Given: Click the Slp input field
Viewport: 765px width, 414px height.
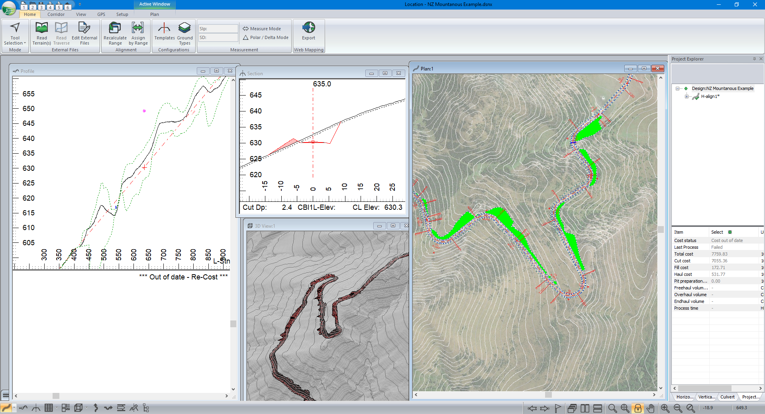Looking at the screenshot, I should click(218, 29).
